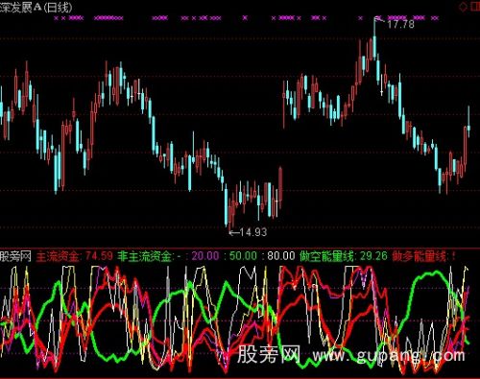The image size is (480, 379).
Task: Click the magenta 20.00 reference value
Action: click(205, 256)
